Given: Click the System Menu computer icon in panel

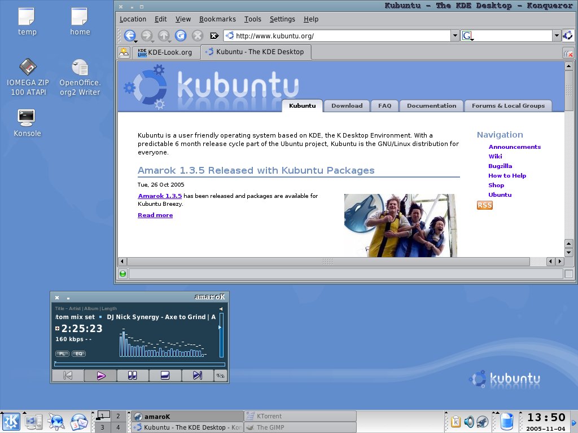Looking at the screenshot, I should (x=33, y=422).
